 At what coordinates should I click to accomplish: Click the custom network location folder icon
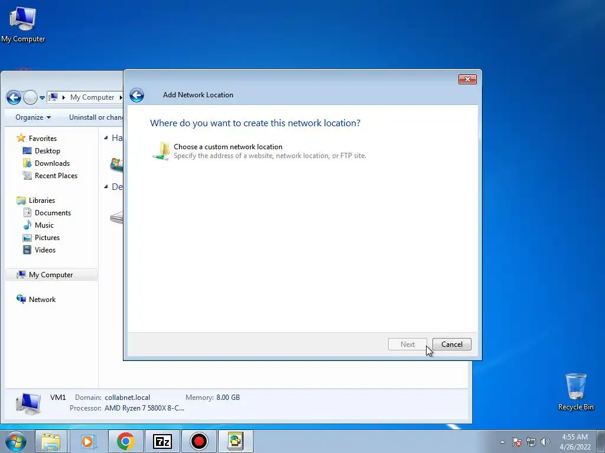click(161, 151)
